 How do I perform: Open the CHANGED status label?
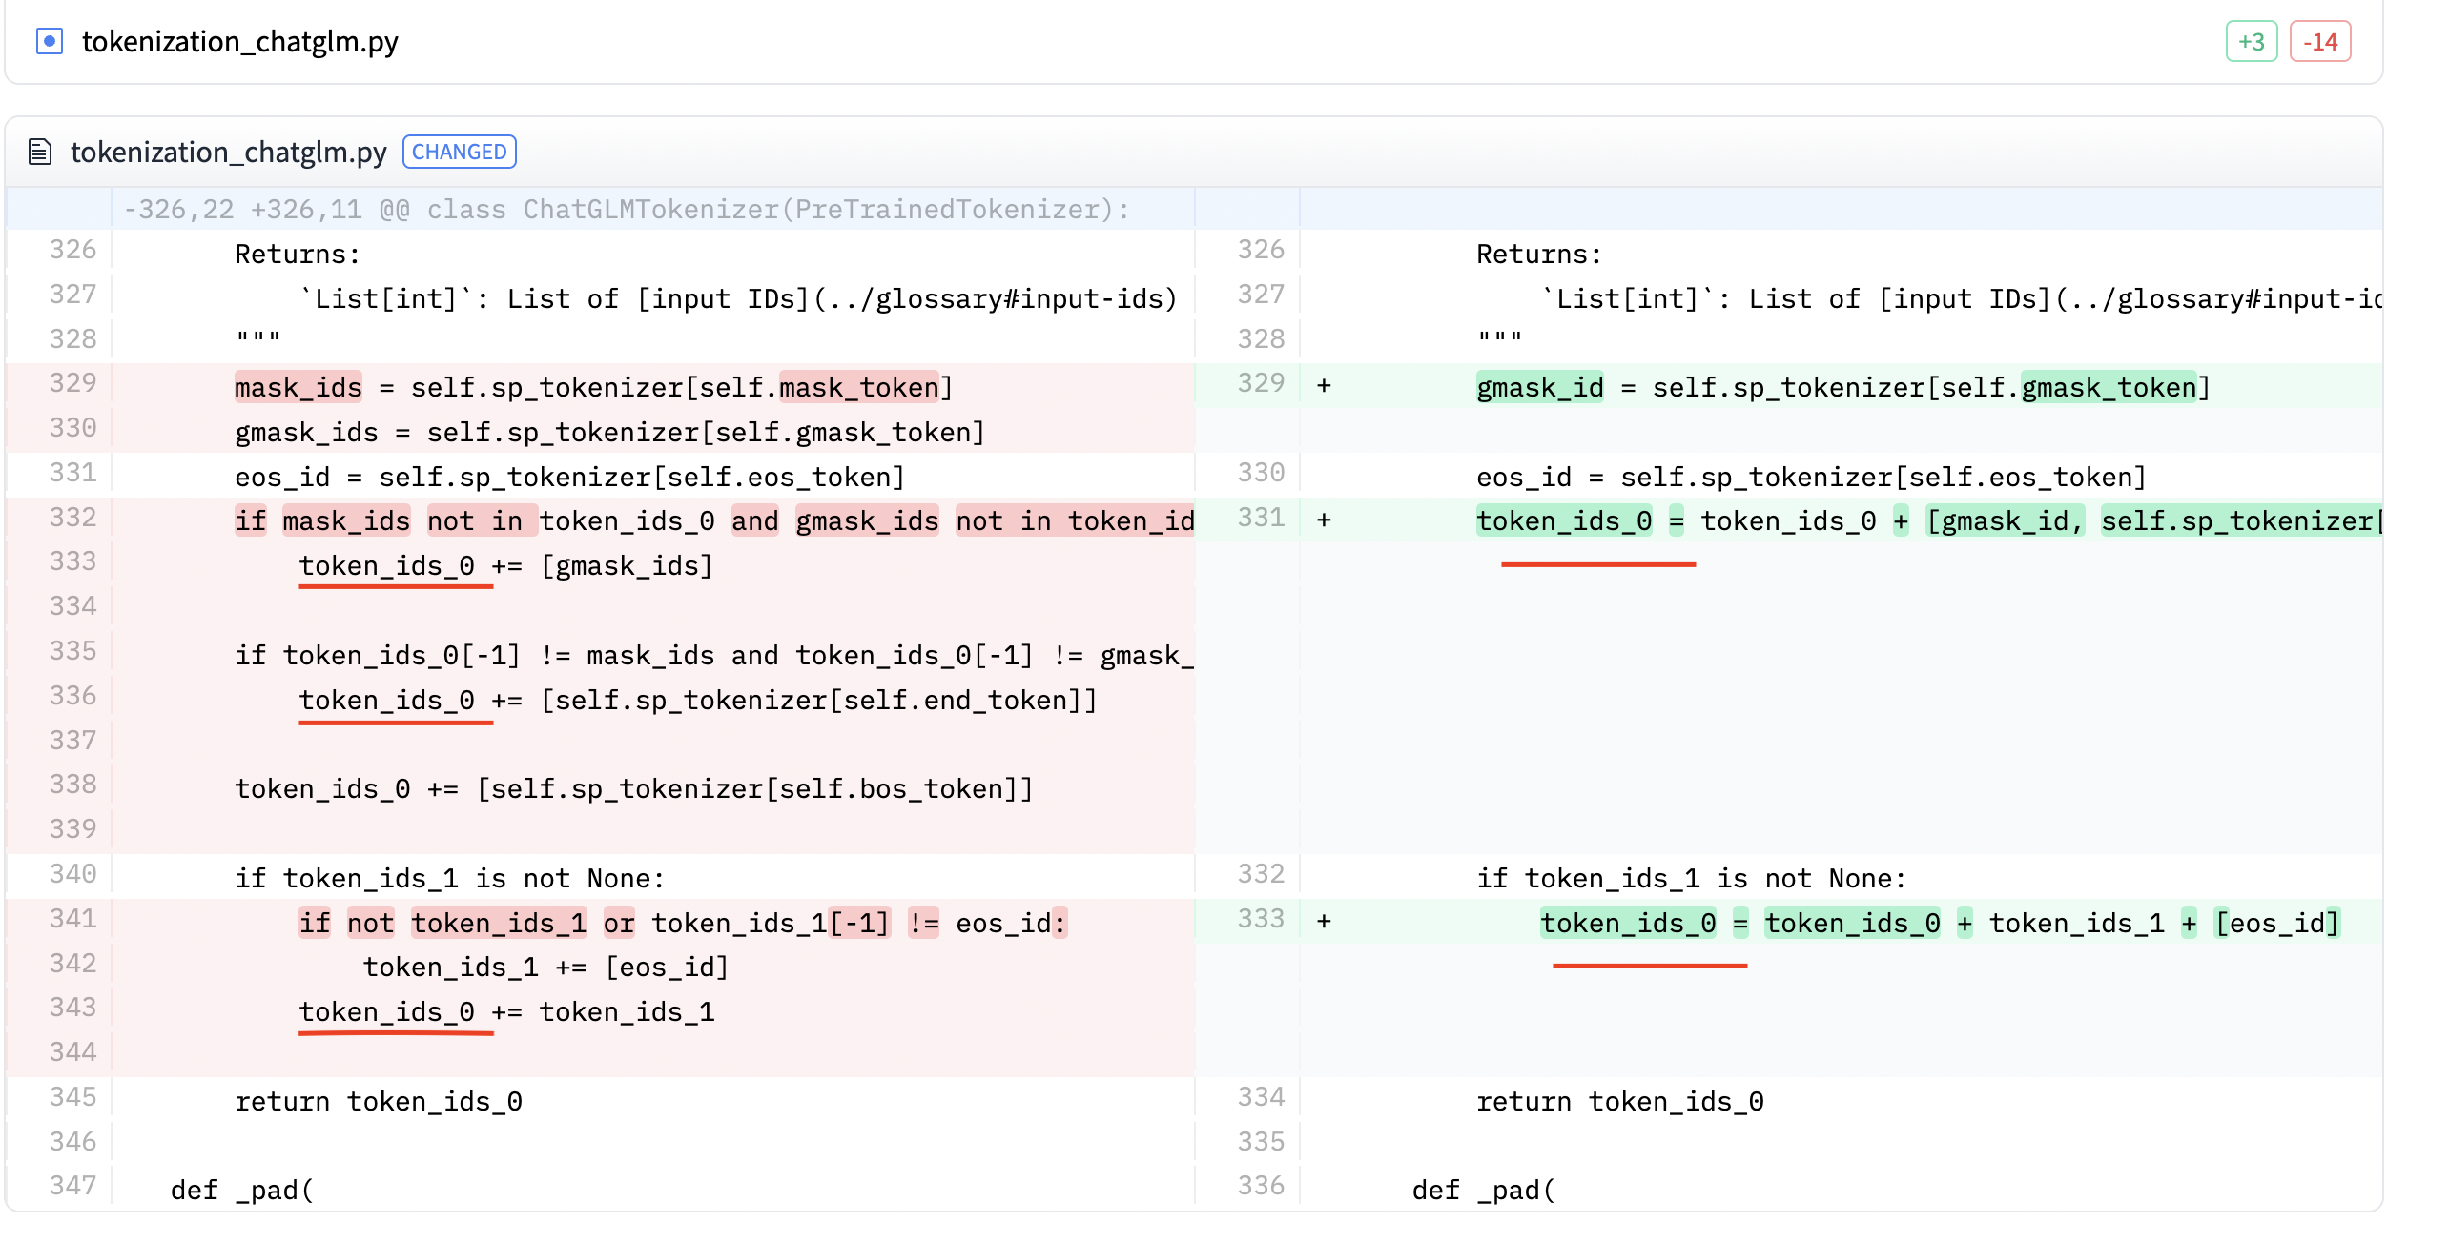point(459,152)
